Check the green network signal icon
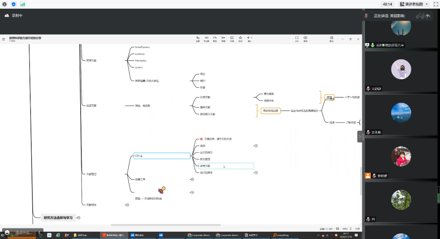Image resolution: width=440 pixels, height=239 pixels. click(22, 4)
